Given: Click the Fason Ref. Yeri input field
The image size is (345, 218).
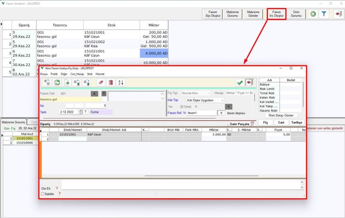Looking at the screenshot, I should click(x=201, y=113).
